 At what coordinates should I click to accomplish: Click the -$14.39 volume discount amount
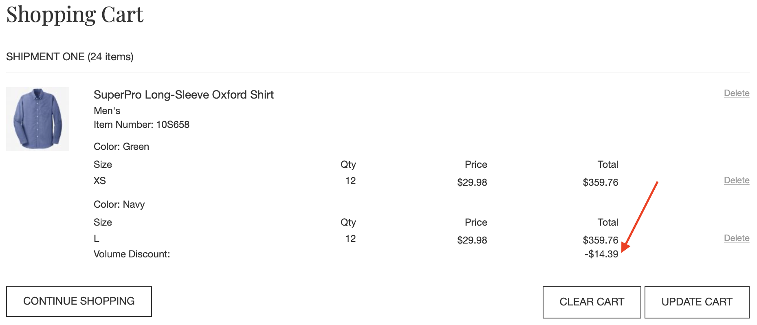click(x=601, y=254)
